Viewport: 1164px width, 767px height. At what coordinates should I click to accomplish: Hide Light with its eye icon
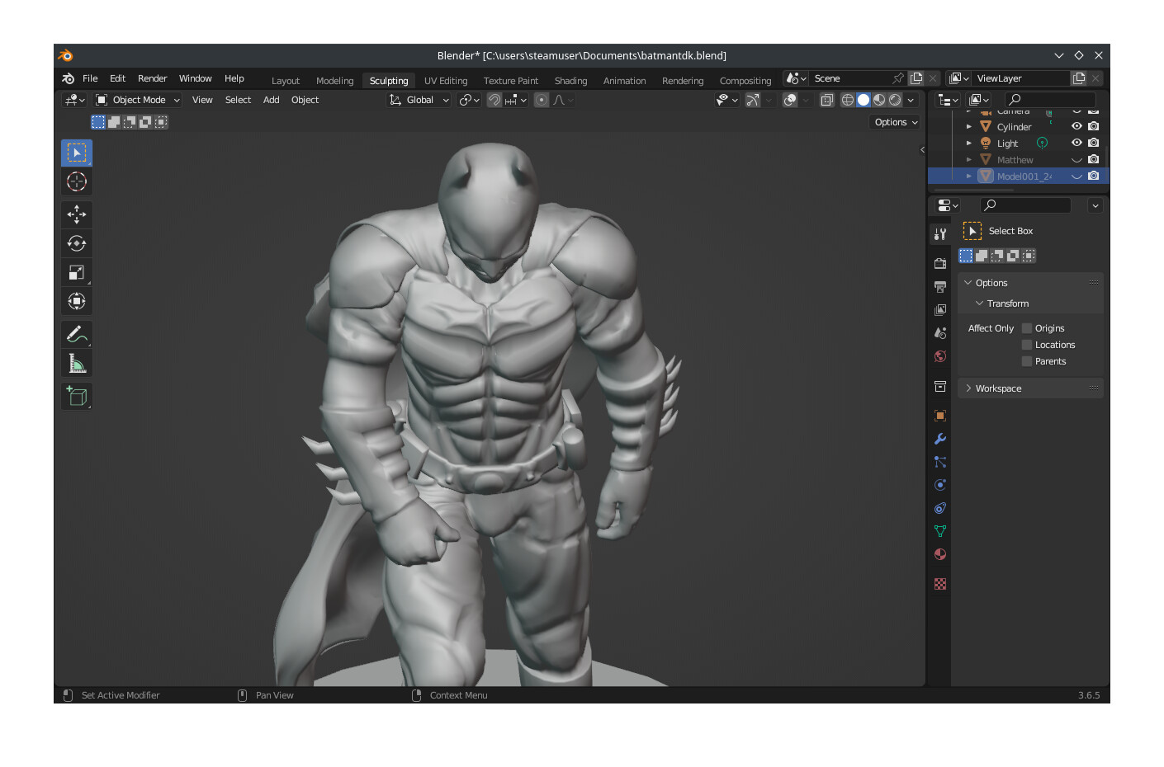[1076, 143]
